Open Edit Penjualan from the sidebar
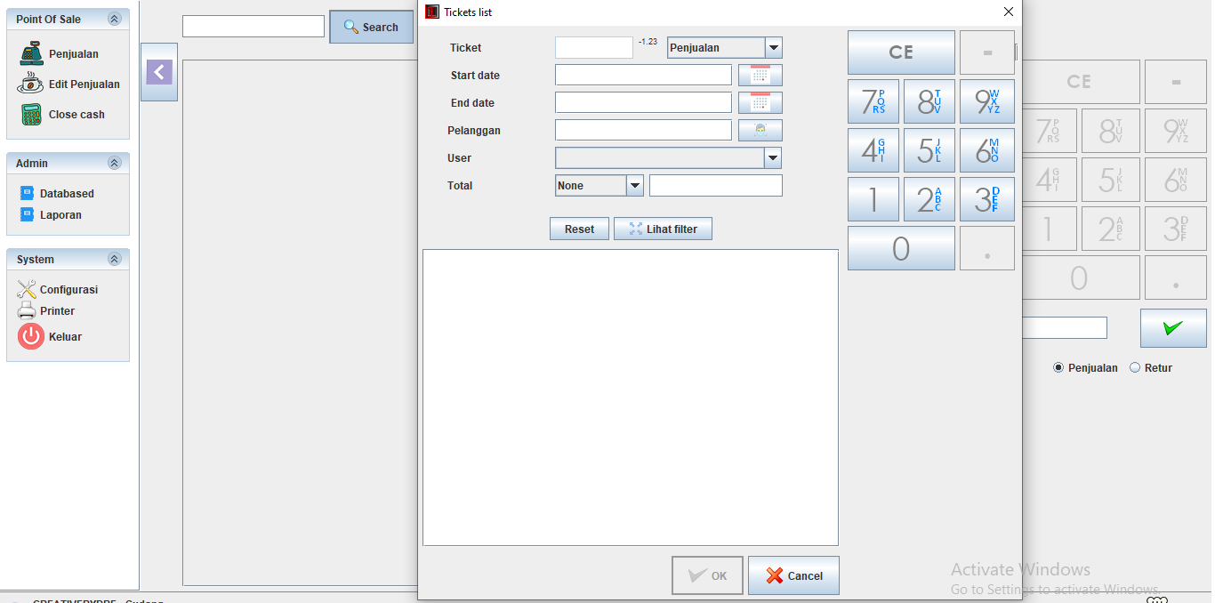The height and width of the screenshot is (603, 1215). pyautogui.click(x=84, y=84)
